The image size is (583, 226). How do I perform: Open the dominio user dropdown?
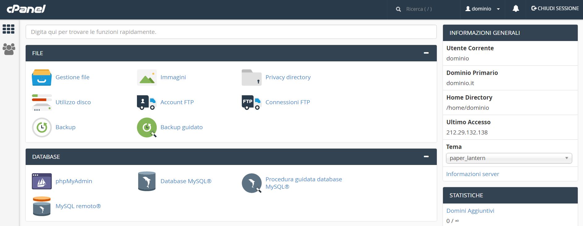483,9
